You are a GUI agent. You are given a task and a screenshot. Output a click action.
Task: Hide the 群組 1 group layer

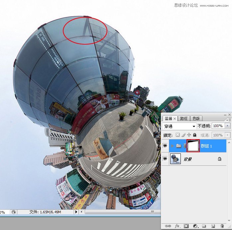(x=165, y=145)
